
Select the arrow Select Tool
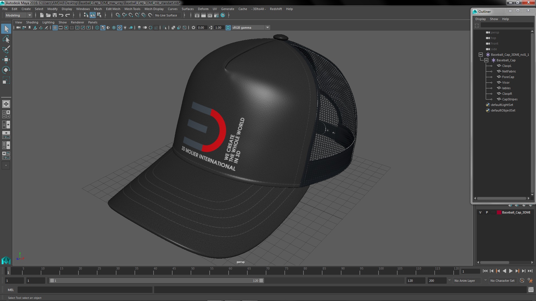coord(6,29)
